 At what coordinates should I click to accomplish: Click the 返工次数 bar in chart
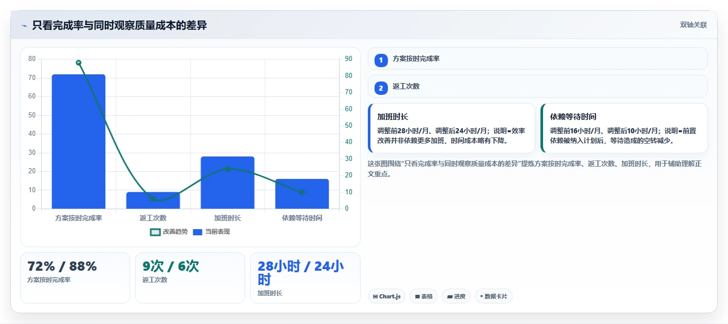tap(153, 200)
